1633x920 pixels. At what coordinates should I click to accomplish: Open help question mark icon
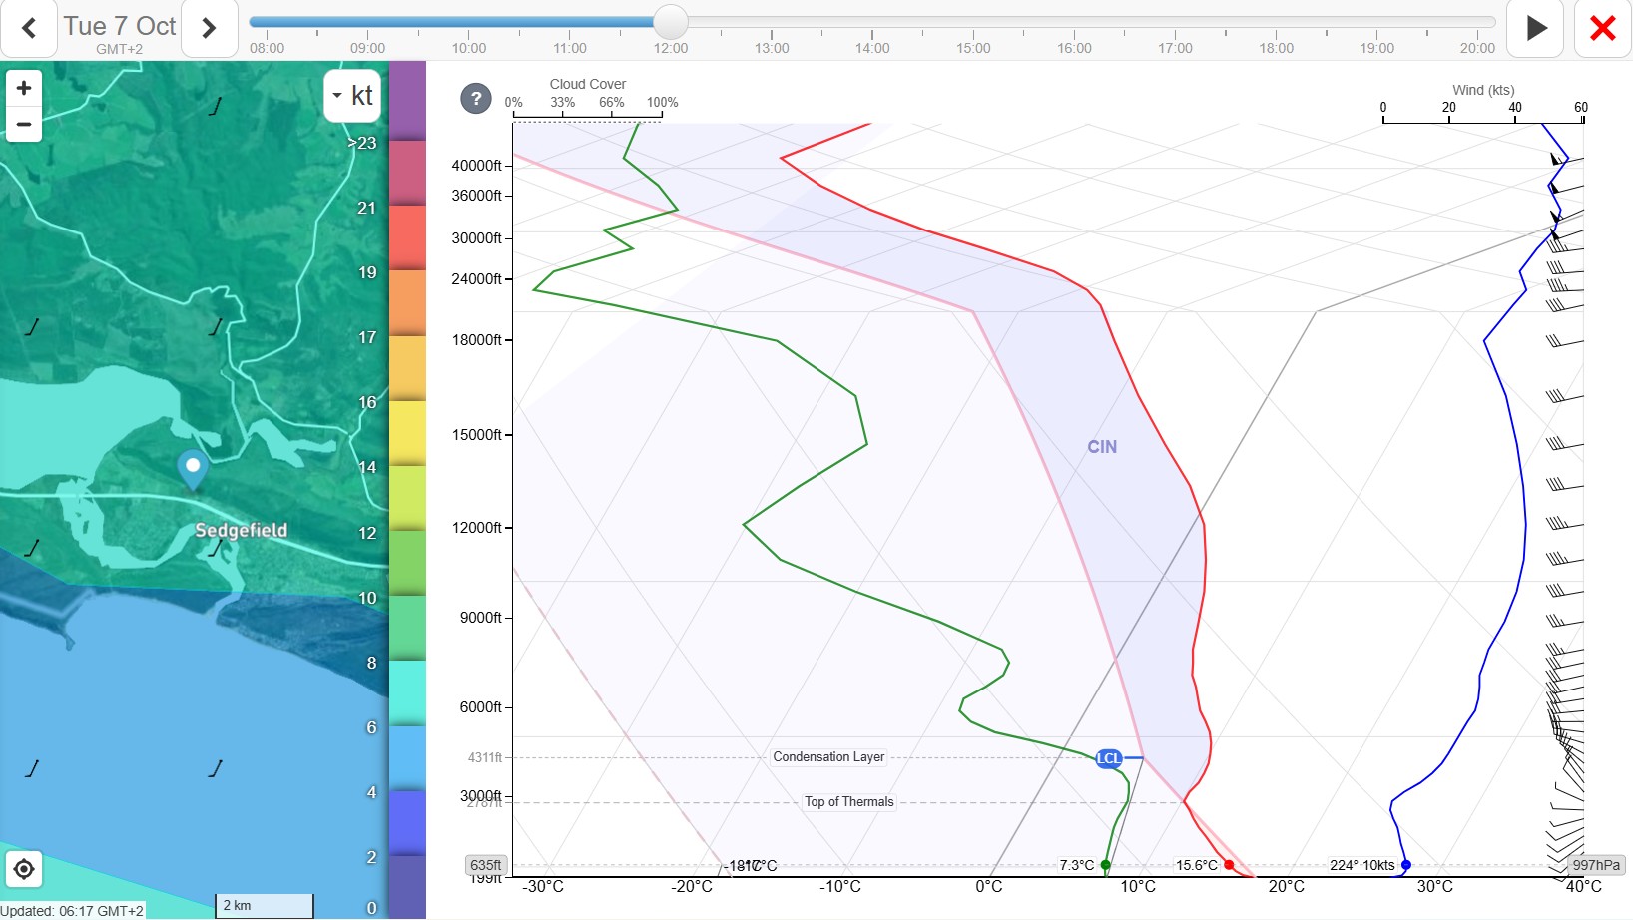[476, 98]
